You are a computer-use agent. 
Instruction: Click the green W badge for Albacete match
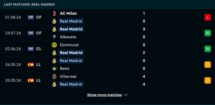pyautogui.click(x=207, y=33)
